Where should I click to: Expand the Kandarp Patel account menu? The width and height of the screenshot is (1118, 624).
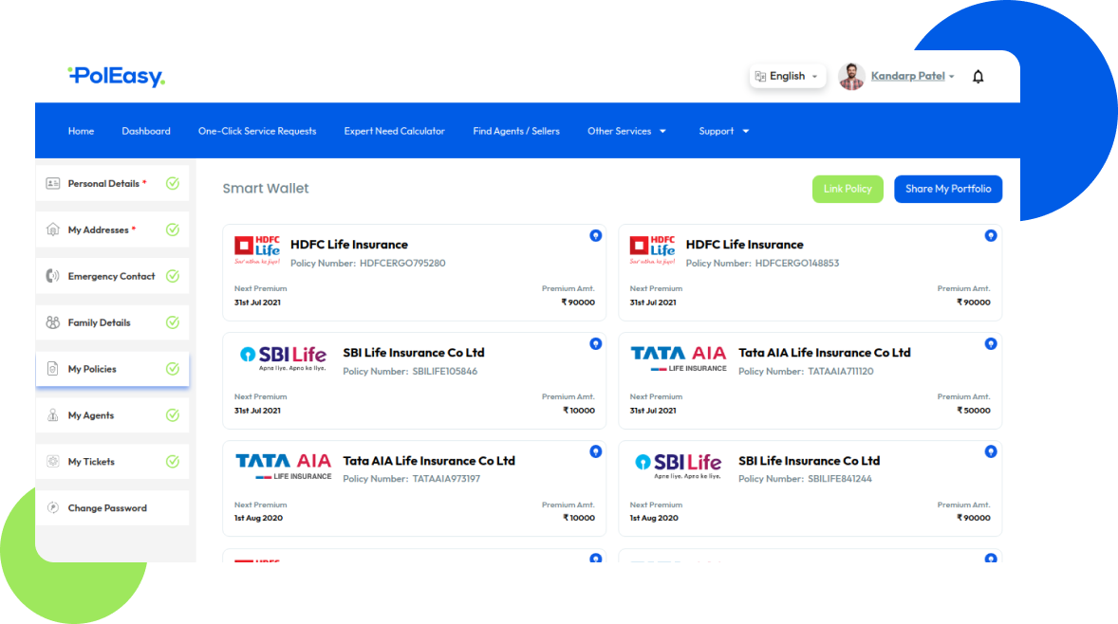(912, 76)
